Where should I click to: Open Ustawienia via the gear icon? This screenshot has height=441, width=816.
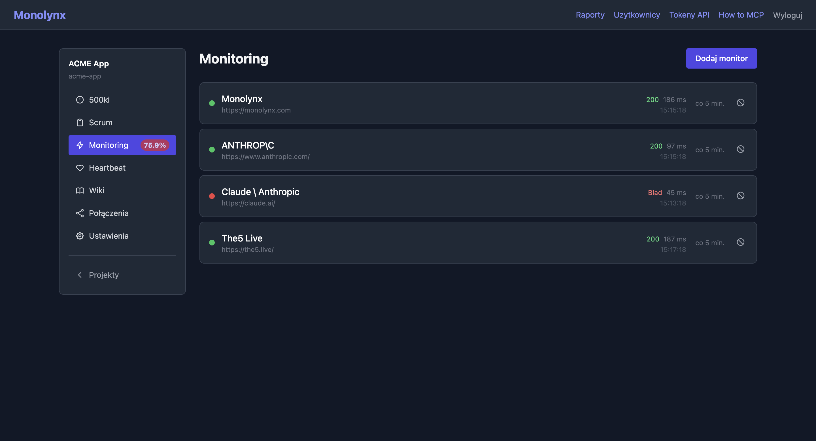[80, 236]
